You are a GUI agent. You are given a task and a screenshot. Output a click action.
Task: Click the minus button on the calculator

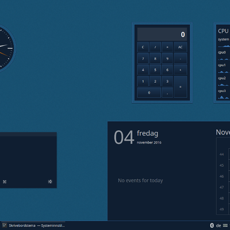pyautogui.click(x=181, y=59)
